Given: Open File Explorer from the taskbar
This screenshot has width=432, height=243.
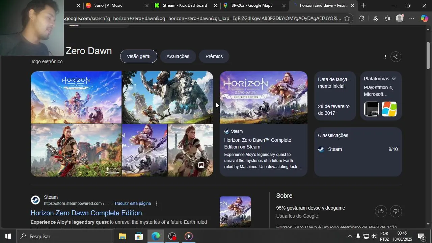Looking at the screenshot, I should (x=123, y=237).
